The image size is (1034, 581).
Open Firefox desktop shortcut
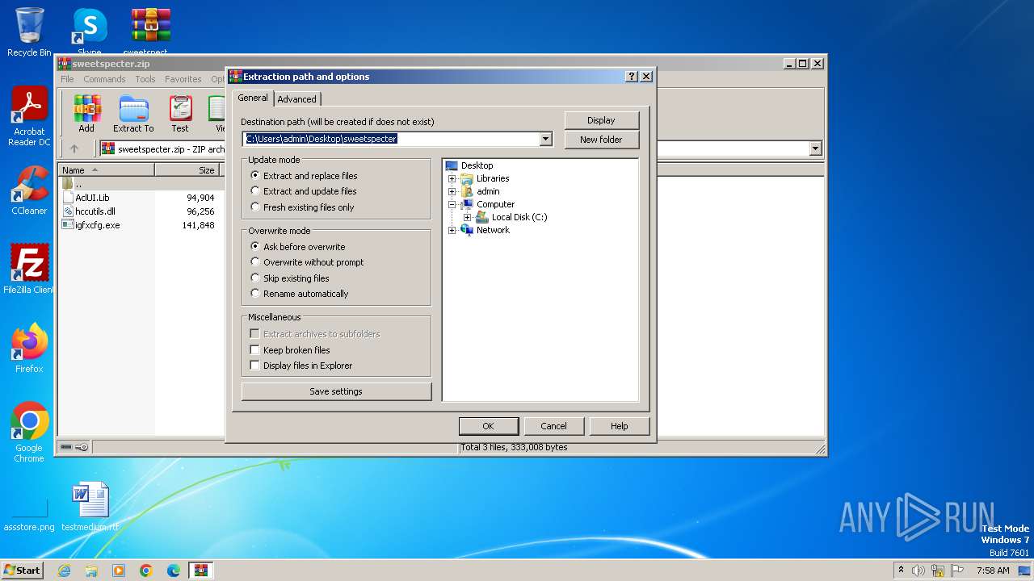(x=29, y=349)
